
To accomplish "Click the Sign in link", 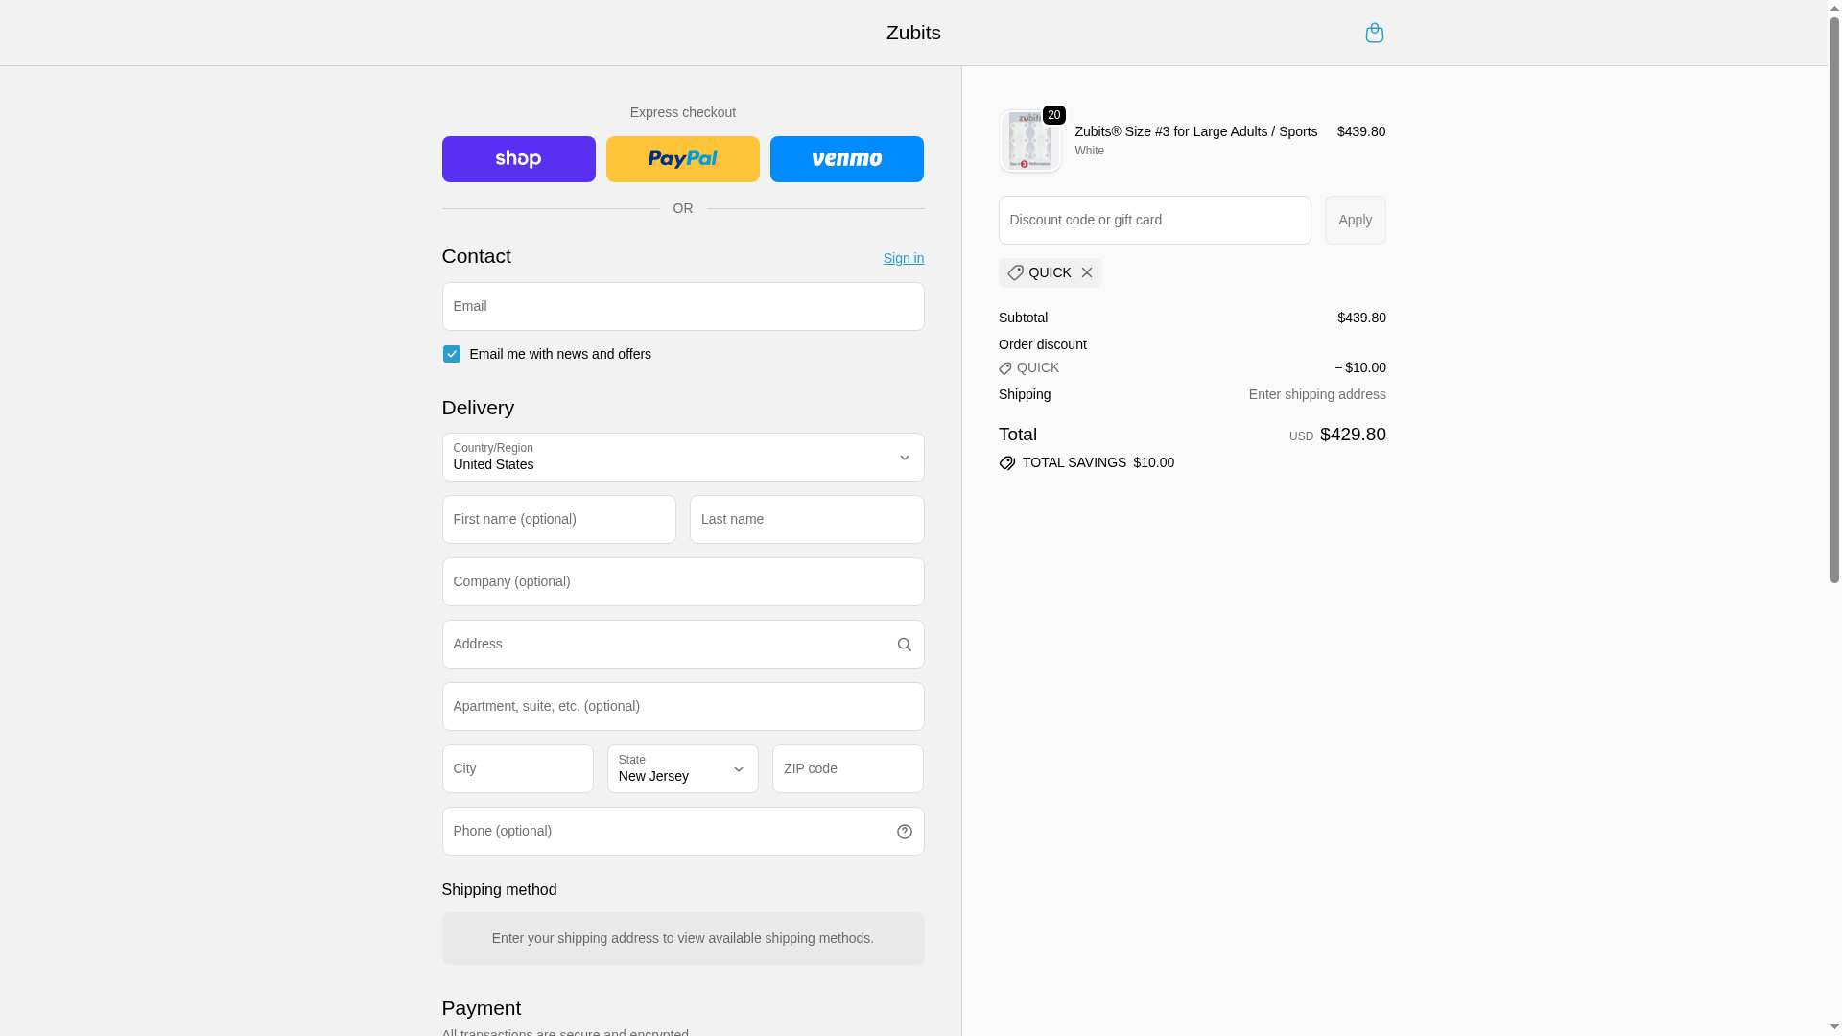I will click(x=903, y=258).
